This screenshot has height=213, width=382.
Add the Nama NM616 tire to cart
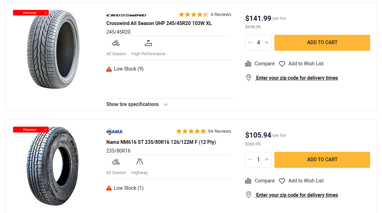322,159
